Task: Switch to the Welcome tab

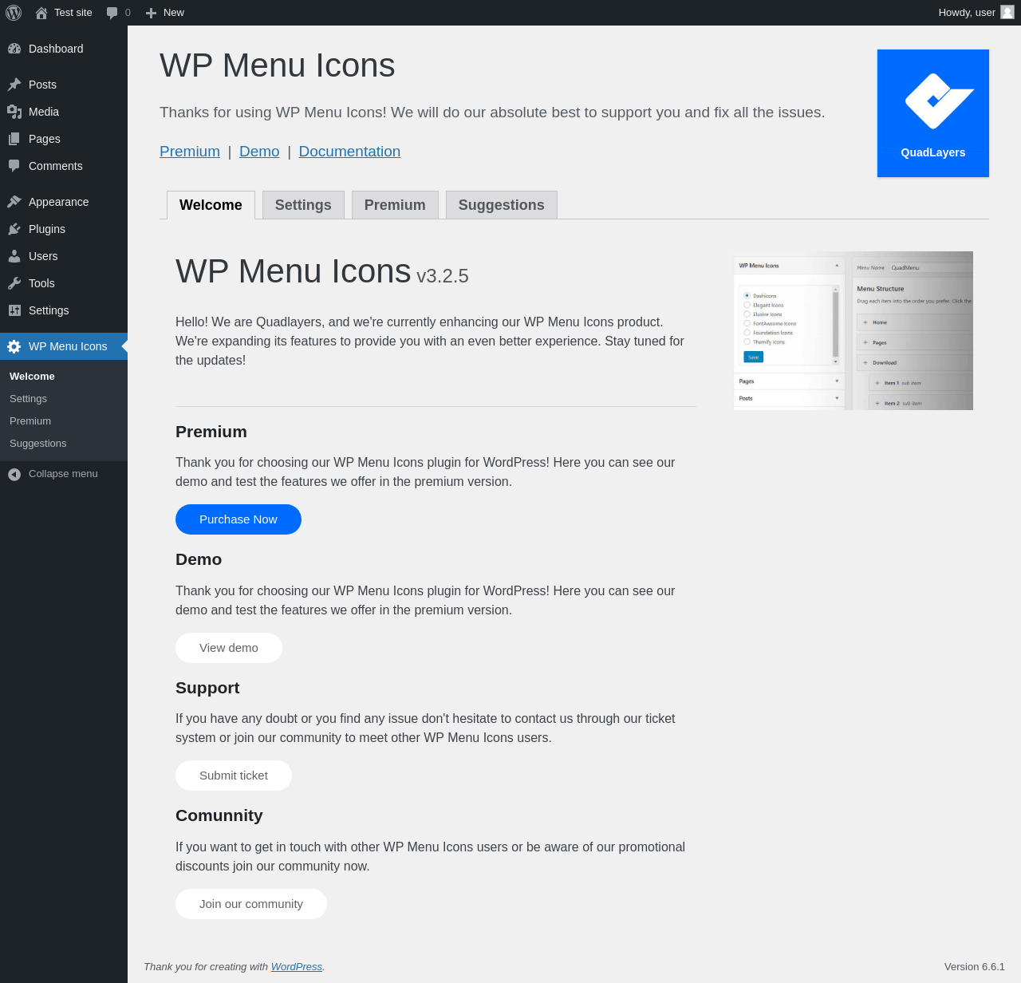Action: [x=211, y=205]
